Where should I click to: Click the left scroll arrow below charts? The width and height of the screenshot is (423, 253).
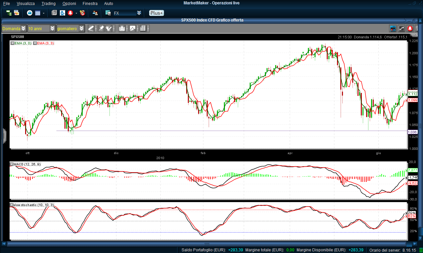4,244
